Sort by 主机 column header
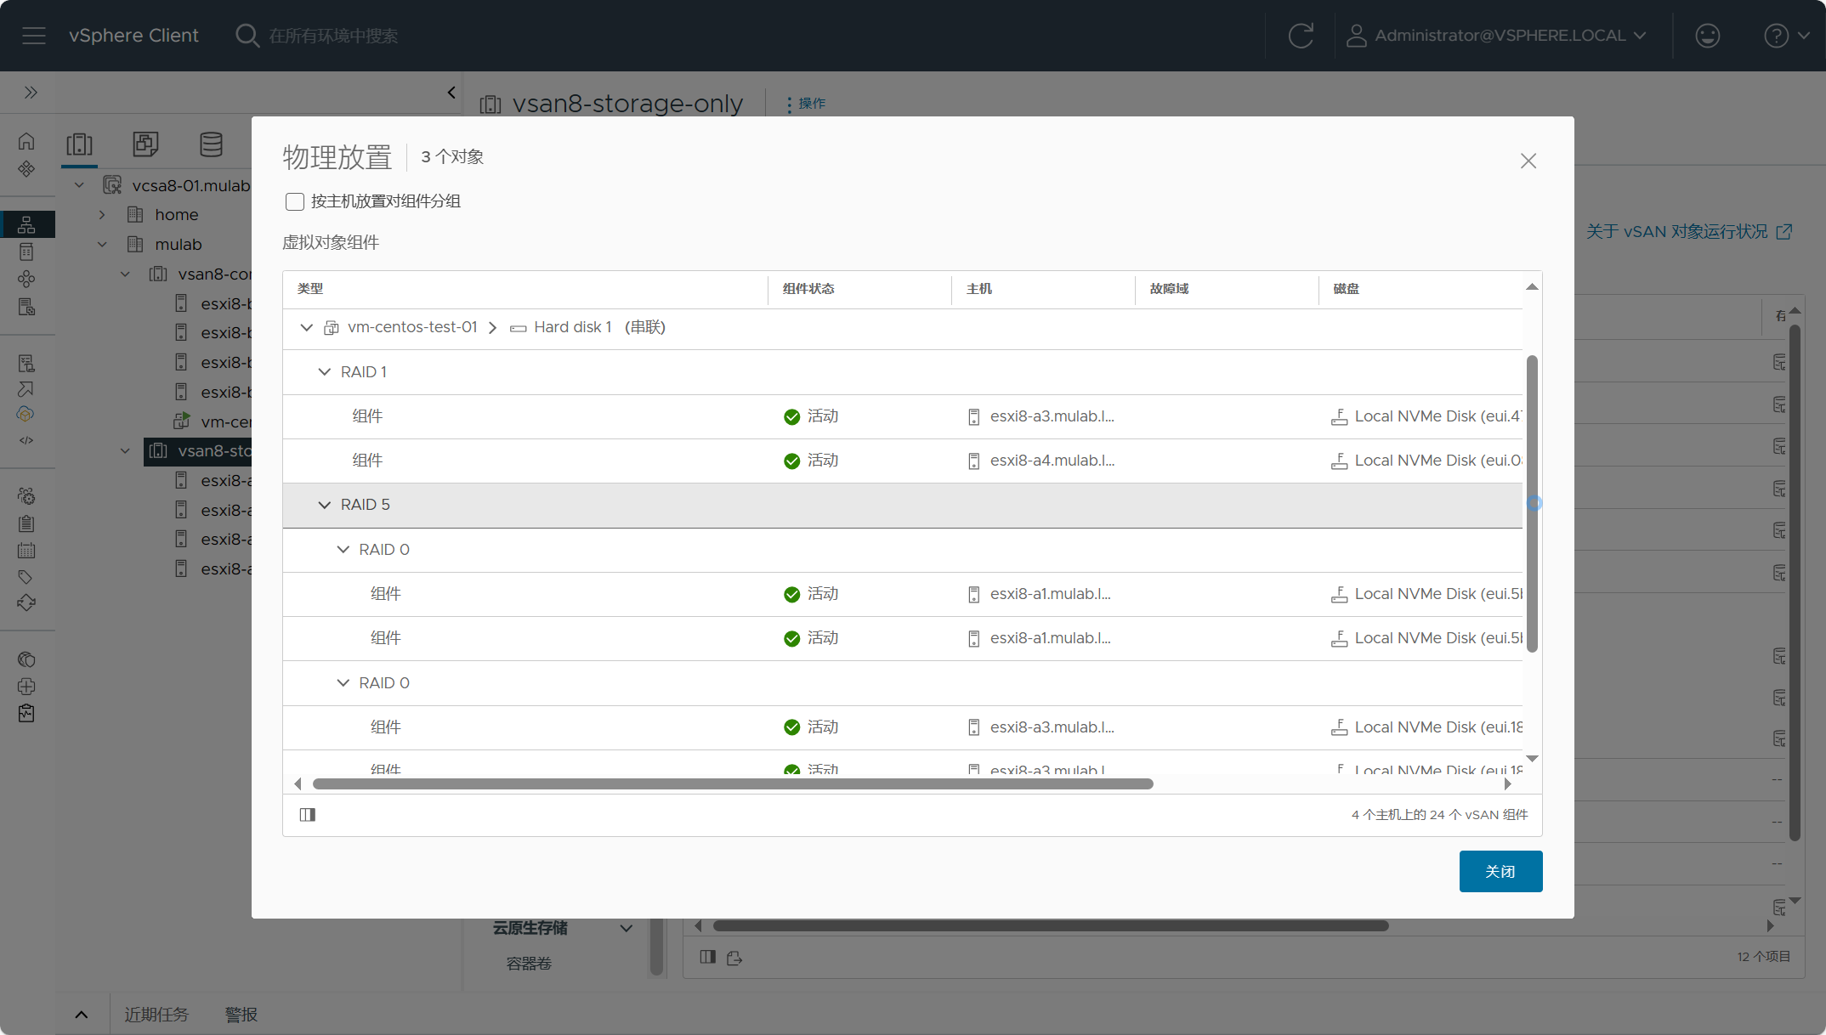Viewport: 1826px width, 1035px height. [979, 289]
